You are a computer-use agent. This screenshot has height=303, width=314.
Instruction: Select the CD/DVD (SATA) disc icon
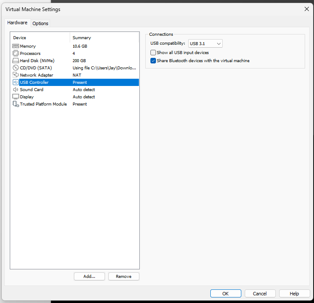tap(16, 68)
